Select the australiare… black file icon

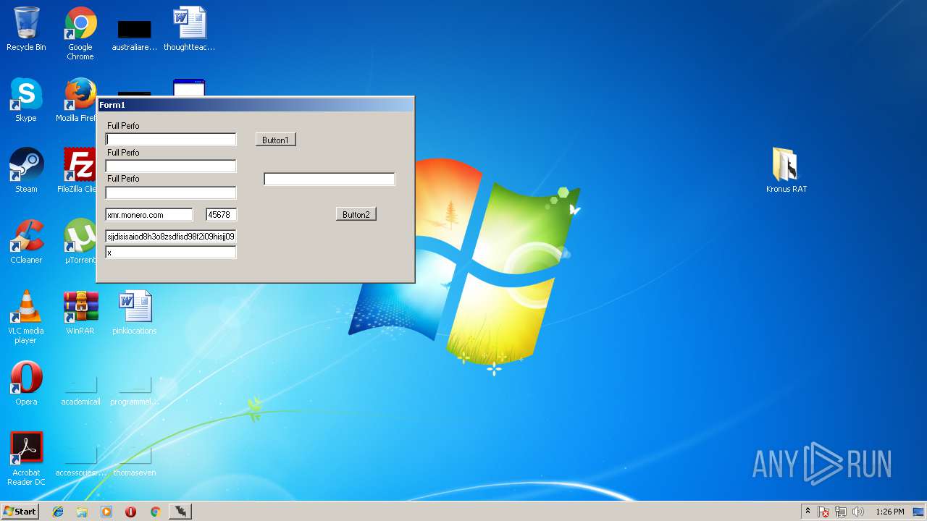[134, 35]
